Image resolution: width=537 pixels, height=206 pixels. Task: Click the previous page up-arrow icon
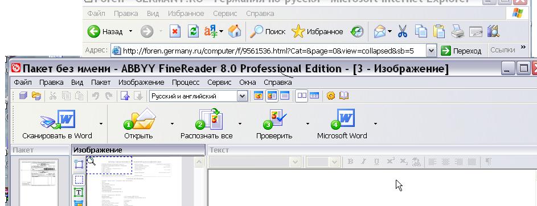[x=125, y=96]
